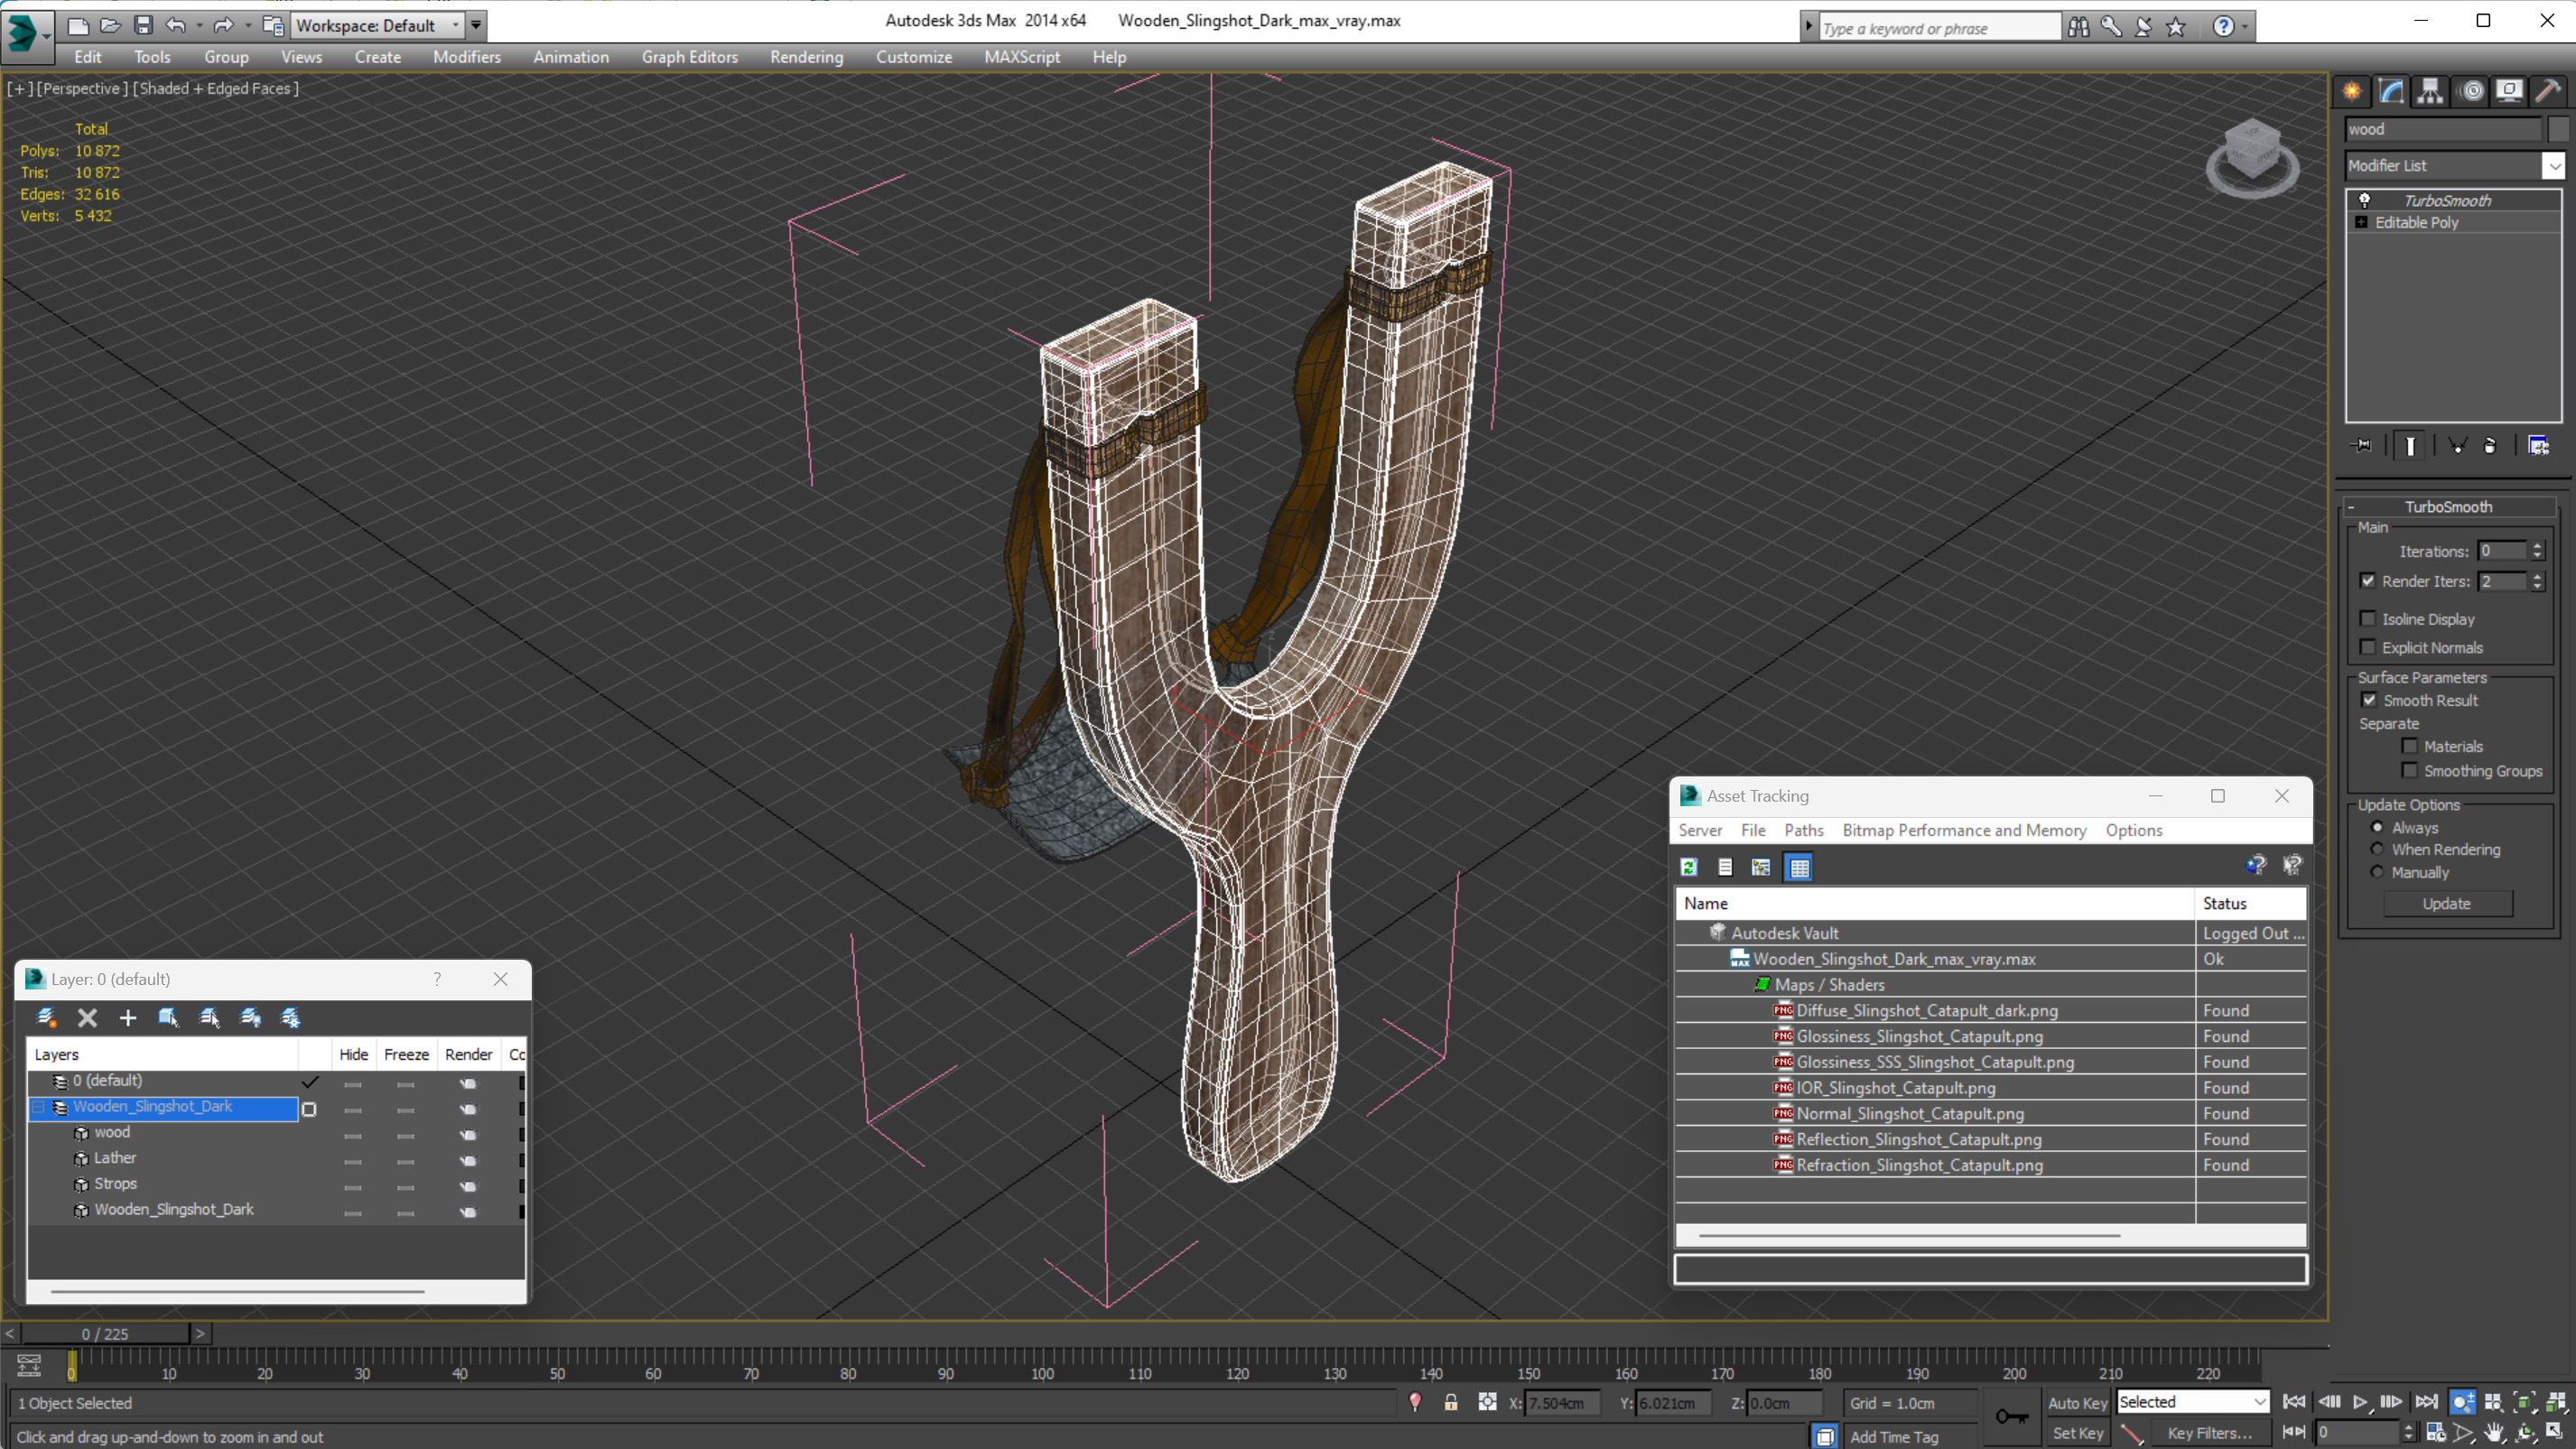Select the Always update option
Image resolution: width=2576 pixels, height=1449 pixels.
click(x=2377, y=827)
